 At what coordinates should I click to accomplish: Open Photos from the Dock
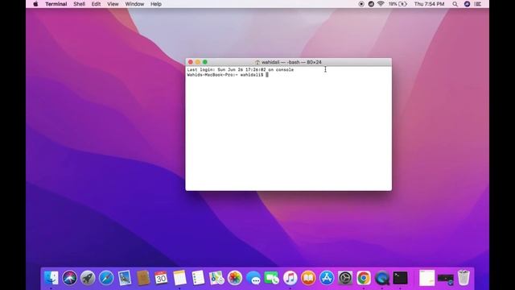click(235, 278)
